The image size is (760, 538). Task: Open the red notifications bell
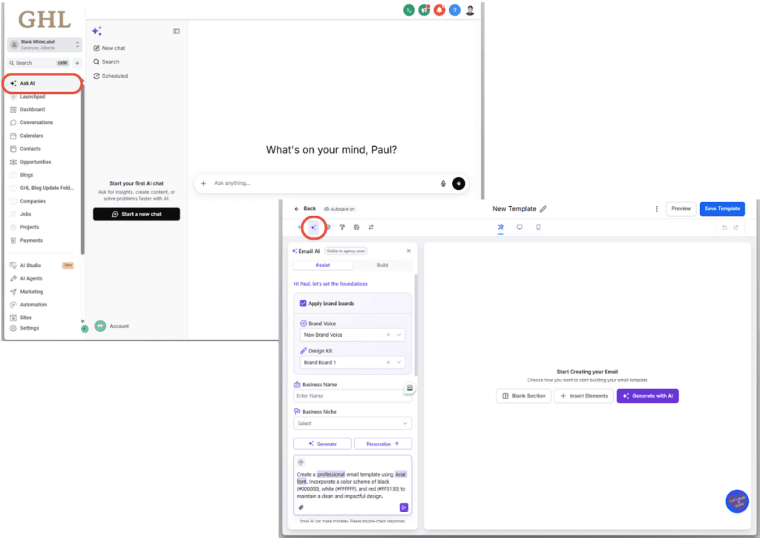(x=439, y=10)
